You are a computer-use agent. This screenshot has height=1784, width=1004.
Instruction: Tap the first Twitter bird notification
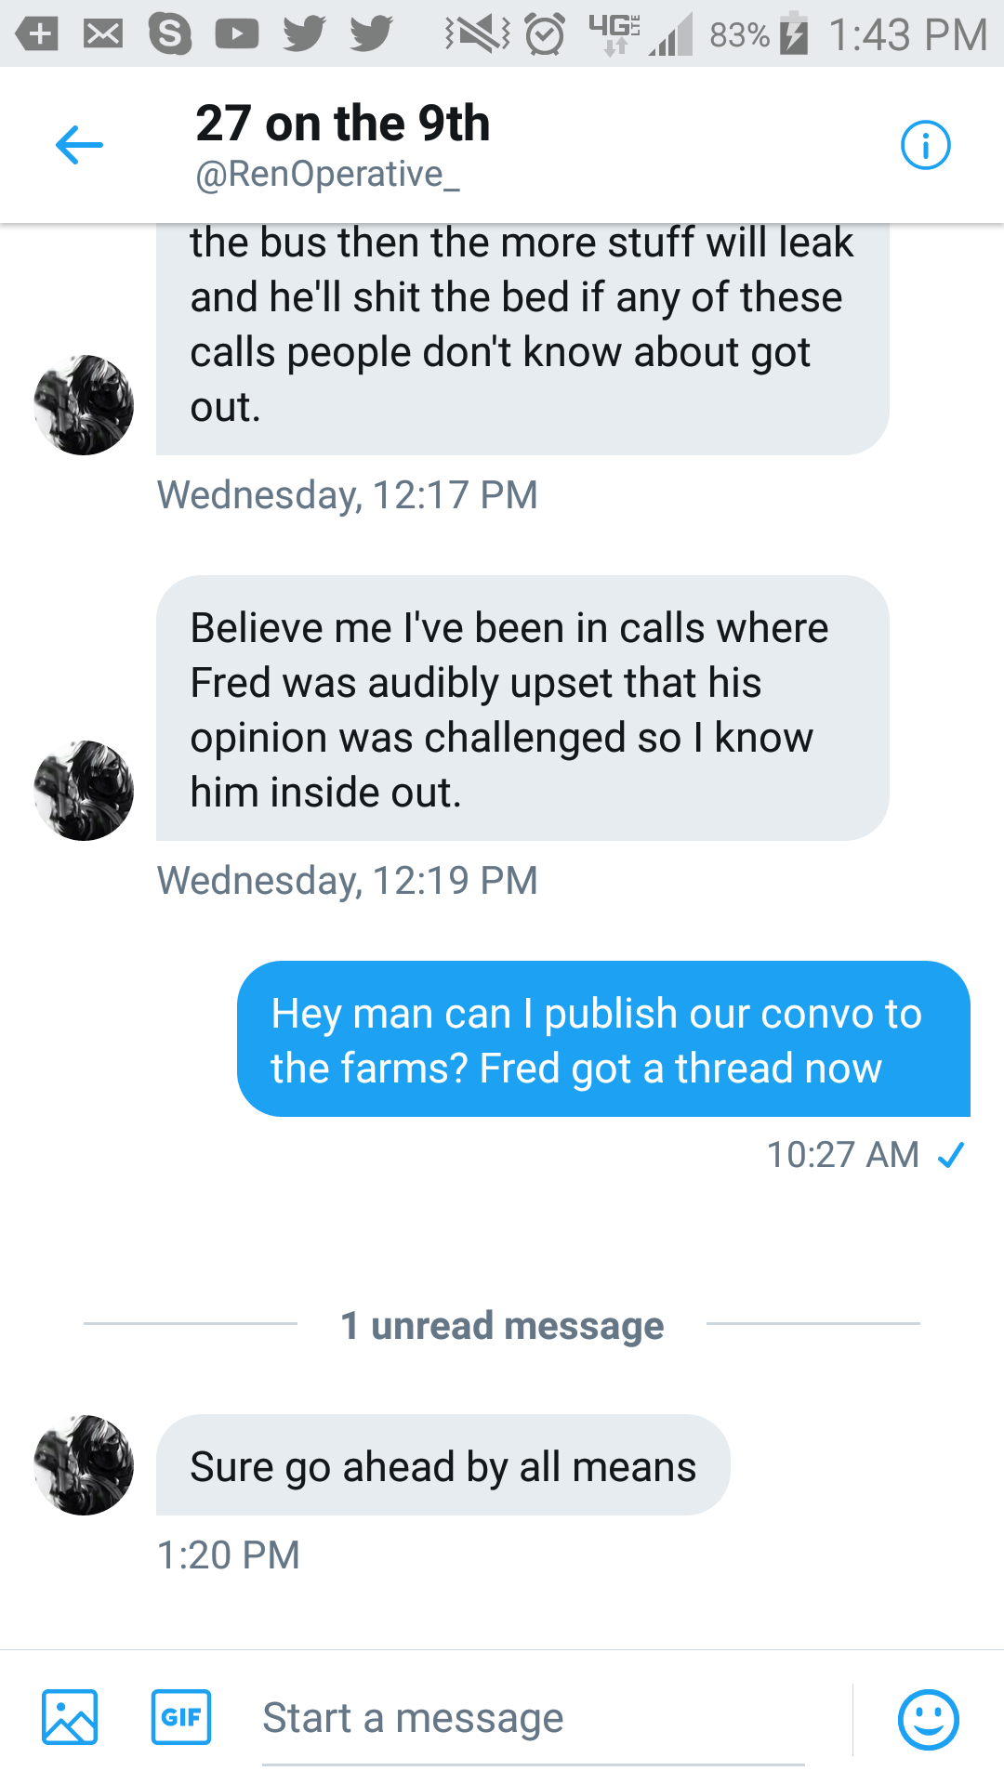(304, 34)
